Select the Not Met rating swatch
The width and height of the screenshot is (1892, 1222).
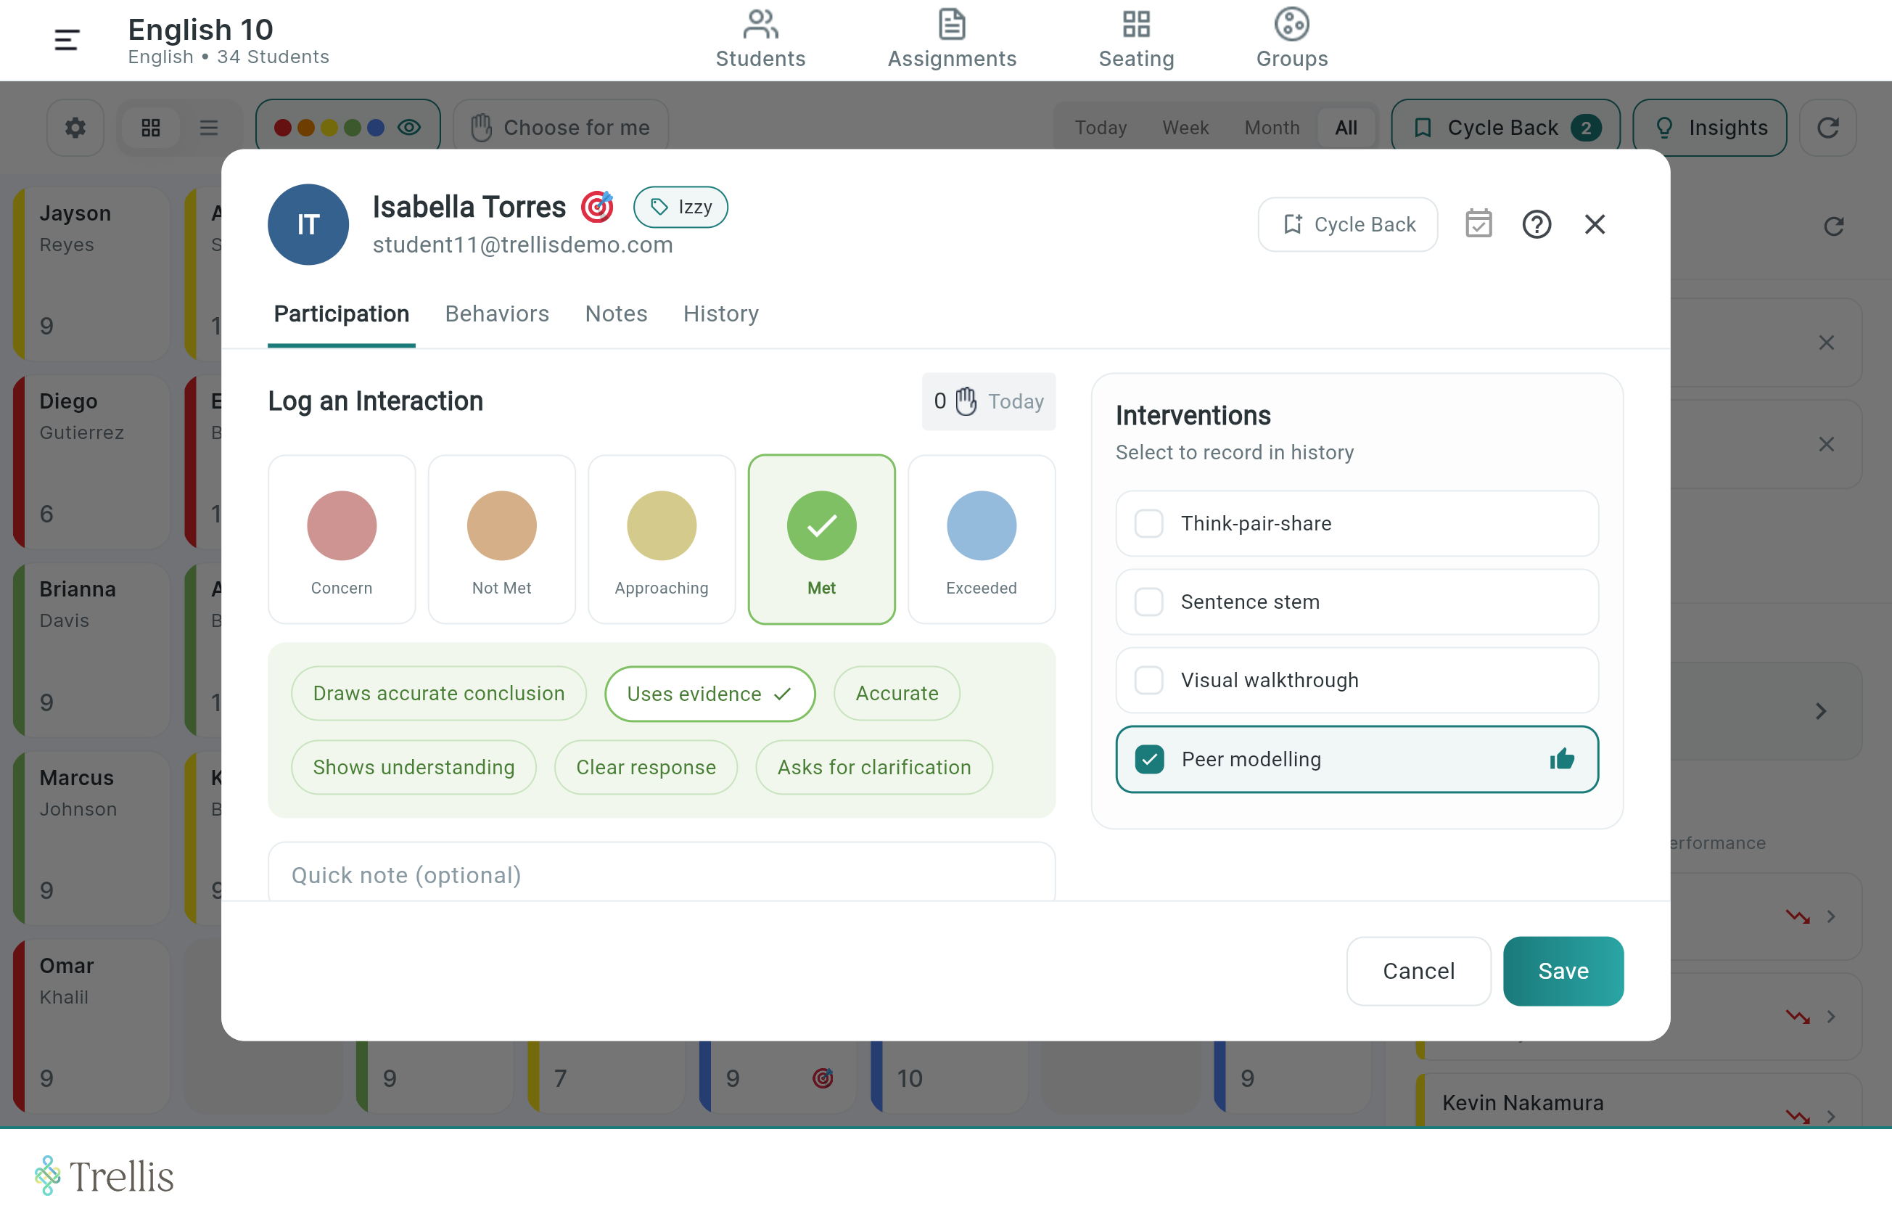501,540
